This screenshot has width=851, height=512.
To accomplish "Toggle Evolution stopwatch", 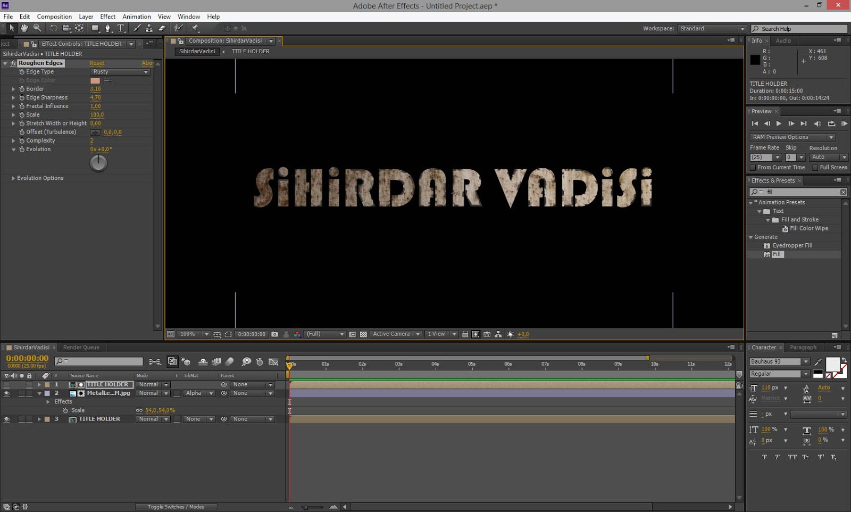I will [x=22, y=150].
